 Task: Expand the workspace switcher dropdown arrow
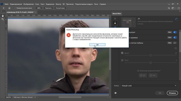pyautogui.click(x=176, y=8)
